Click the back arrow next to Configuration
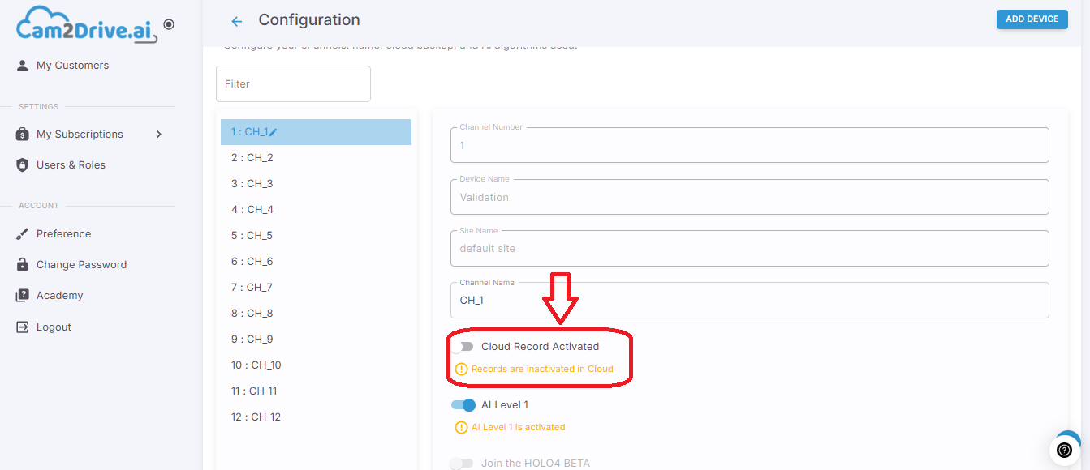Viewport: 1090px width, 470px height. [x=237, y=21]
